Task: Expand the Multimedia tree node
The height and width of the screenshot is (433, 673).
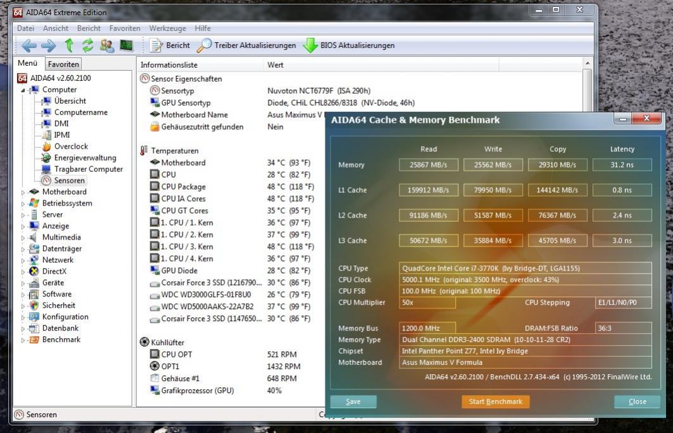Action: coord(23,238)
